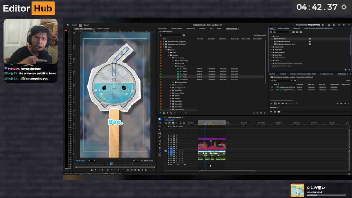Expand the Indie bin

pos(168,52)
